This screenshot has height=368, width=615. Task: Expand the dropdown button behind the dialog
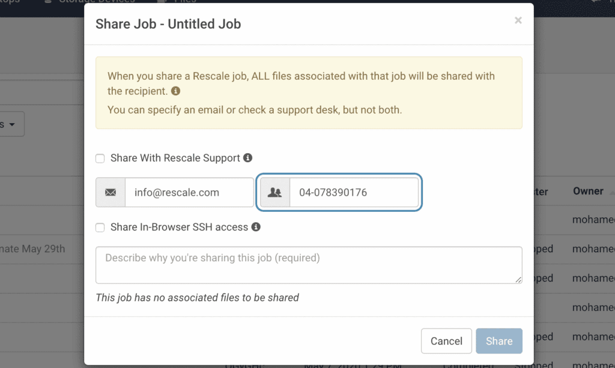point(11,124)
